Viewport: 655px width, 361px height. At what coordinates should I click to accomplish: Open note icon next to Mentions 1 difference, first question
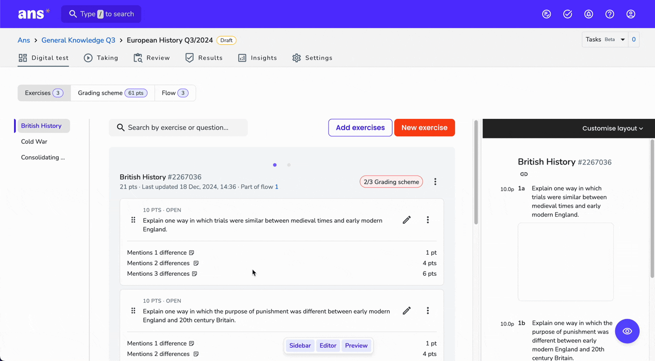tap(192, 253)
